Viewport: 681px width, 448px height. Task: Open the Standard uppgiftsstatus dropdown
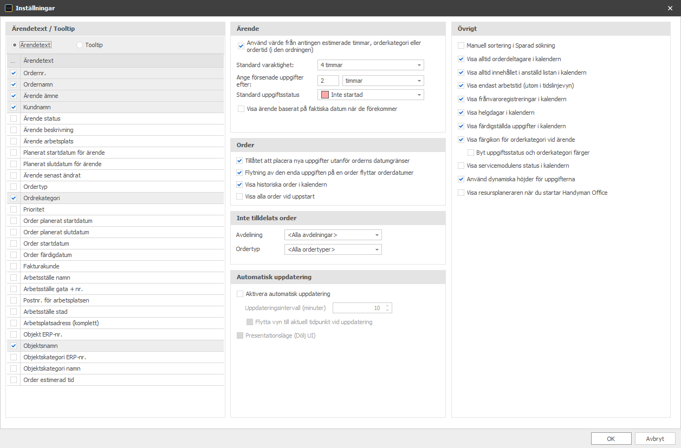[371, 95]
